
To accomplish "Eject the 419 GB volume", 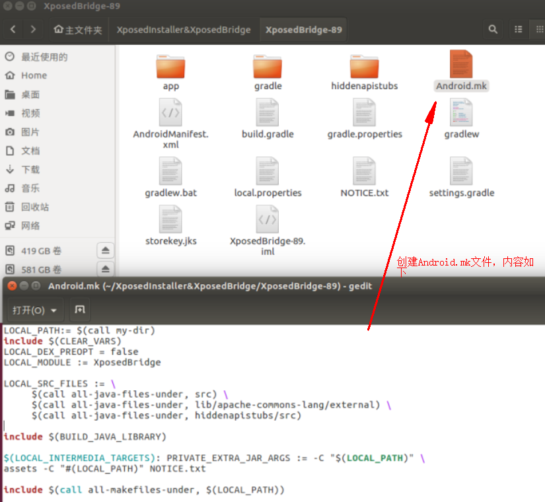I will 106,250.
